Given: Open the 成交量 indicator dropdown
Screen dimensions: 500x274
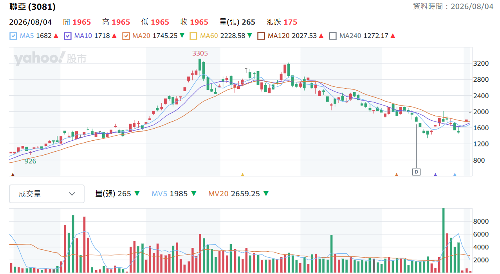Looking at the screenshot, I should [x=47, y=194].
